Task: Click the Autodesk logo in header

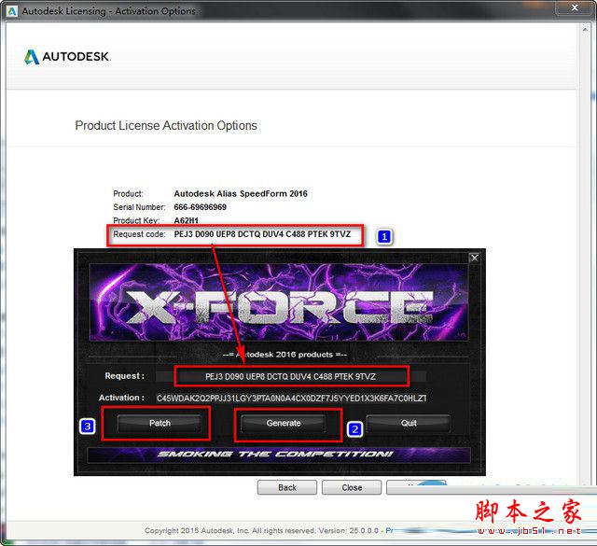Action: pyautogui.click(x=67, y=57)
